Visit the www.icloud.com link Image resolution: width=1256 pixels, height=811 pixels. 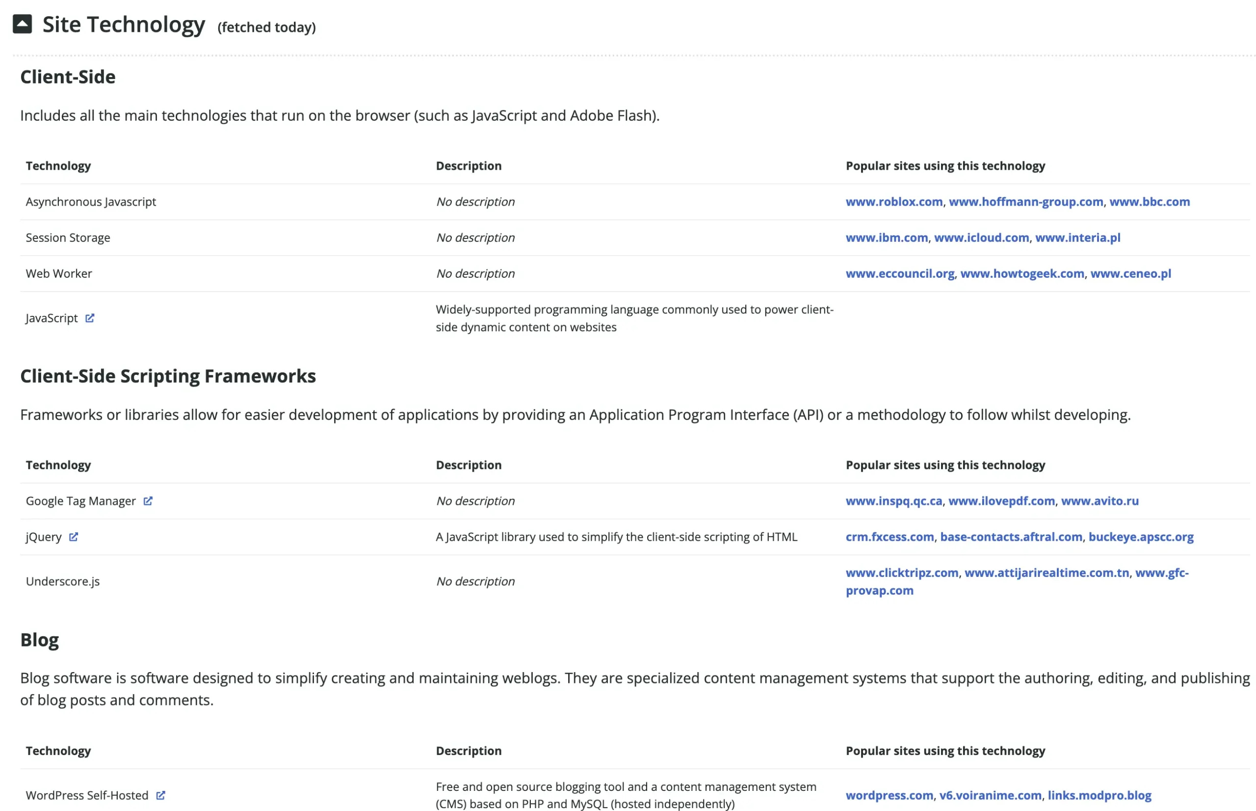(982, 237)
